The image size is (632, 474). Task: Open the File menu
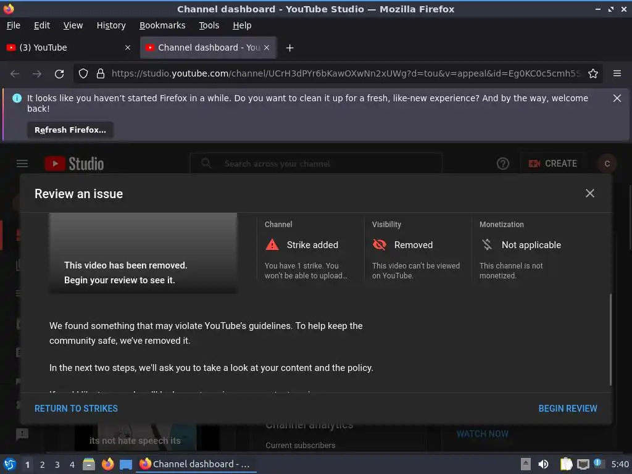click(x=14, y=25)
